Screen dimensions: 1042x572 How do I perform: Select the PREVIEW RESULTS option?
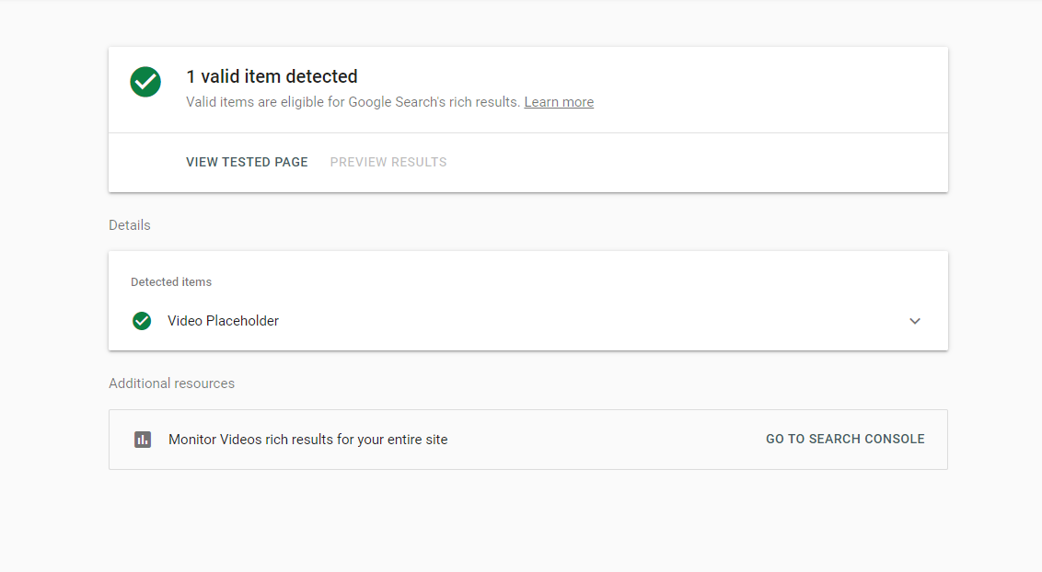click(x=388, y=162)
